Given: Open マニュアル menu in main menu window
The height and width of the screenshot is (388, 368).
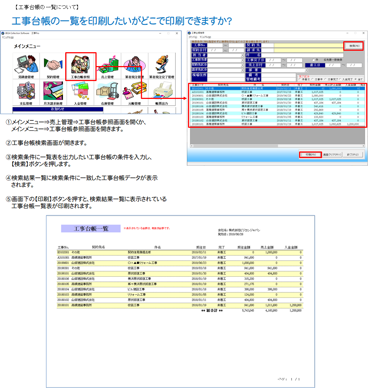Looking at the screenshot, I should coord(8,37).
